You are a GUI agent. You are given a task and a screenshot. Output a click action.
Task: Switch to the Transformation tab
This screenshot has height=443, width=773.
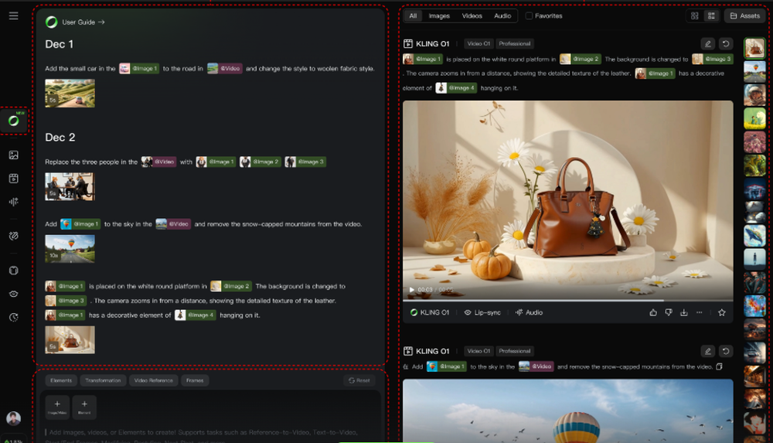[103, 380]
